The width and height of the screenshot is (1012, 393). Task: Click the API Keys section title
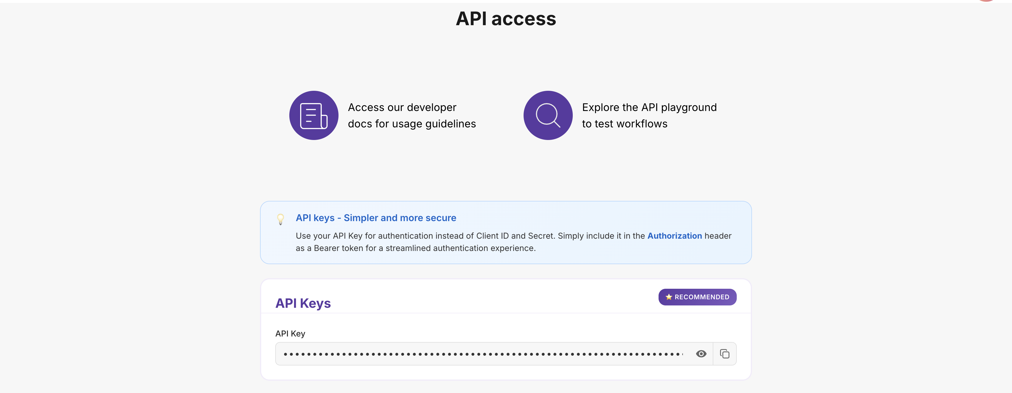pos(303,303)
